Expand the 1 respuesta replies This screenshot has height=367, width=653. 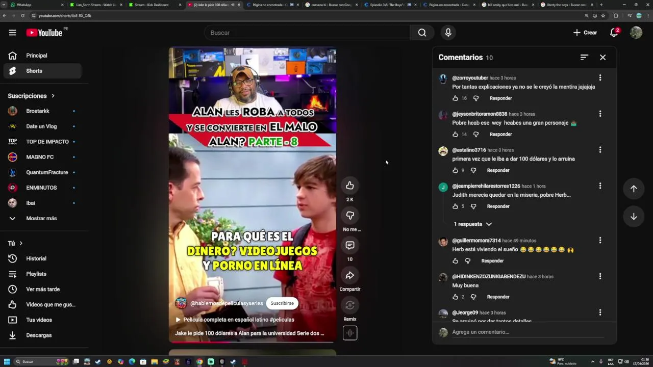point(472,224)
